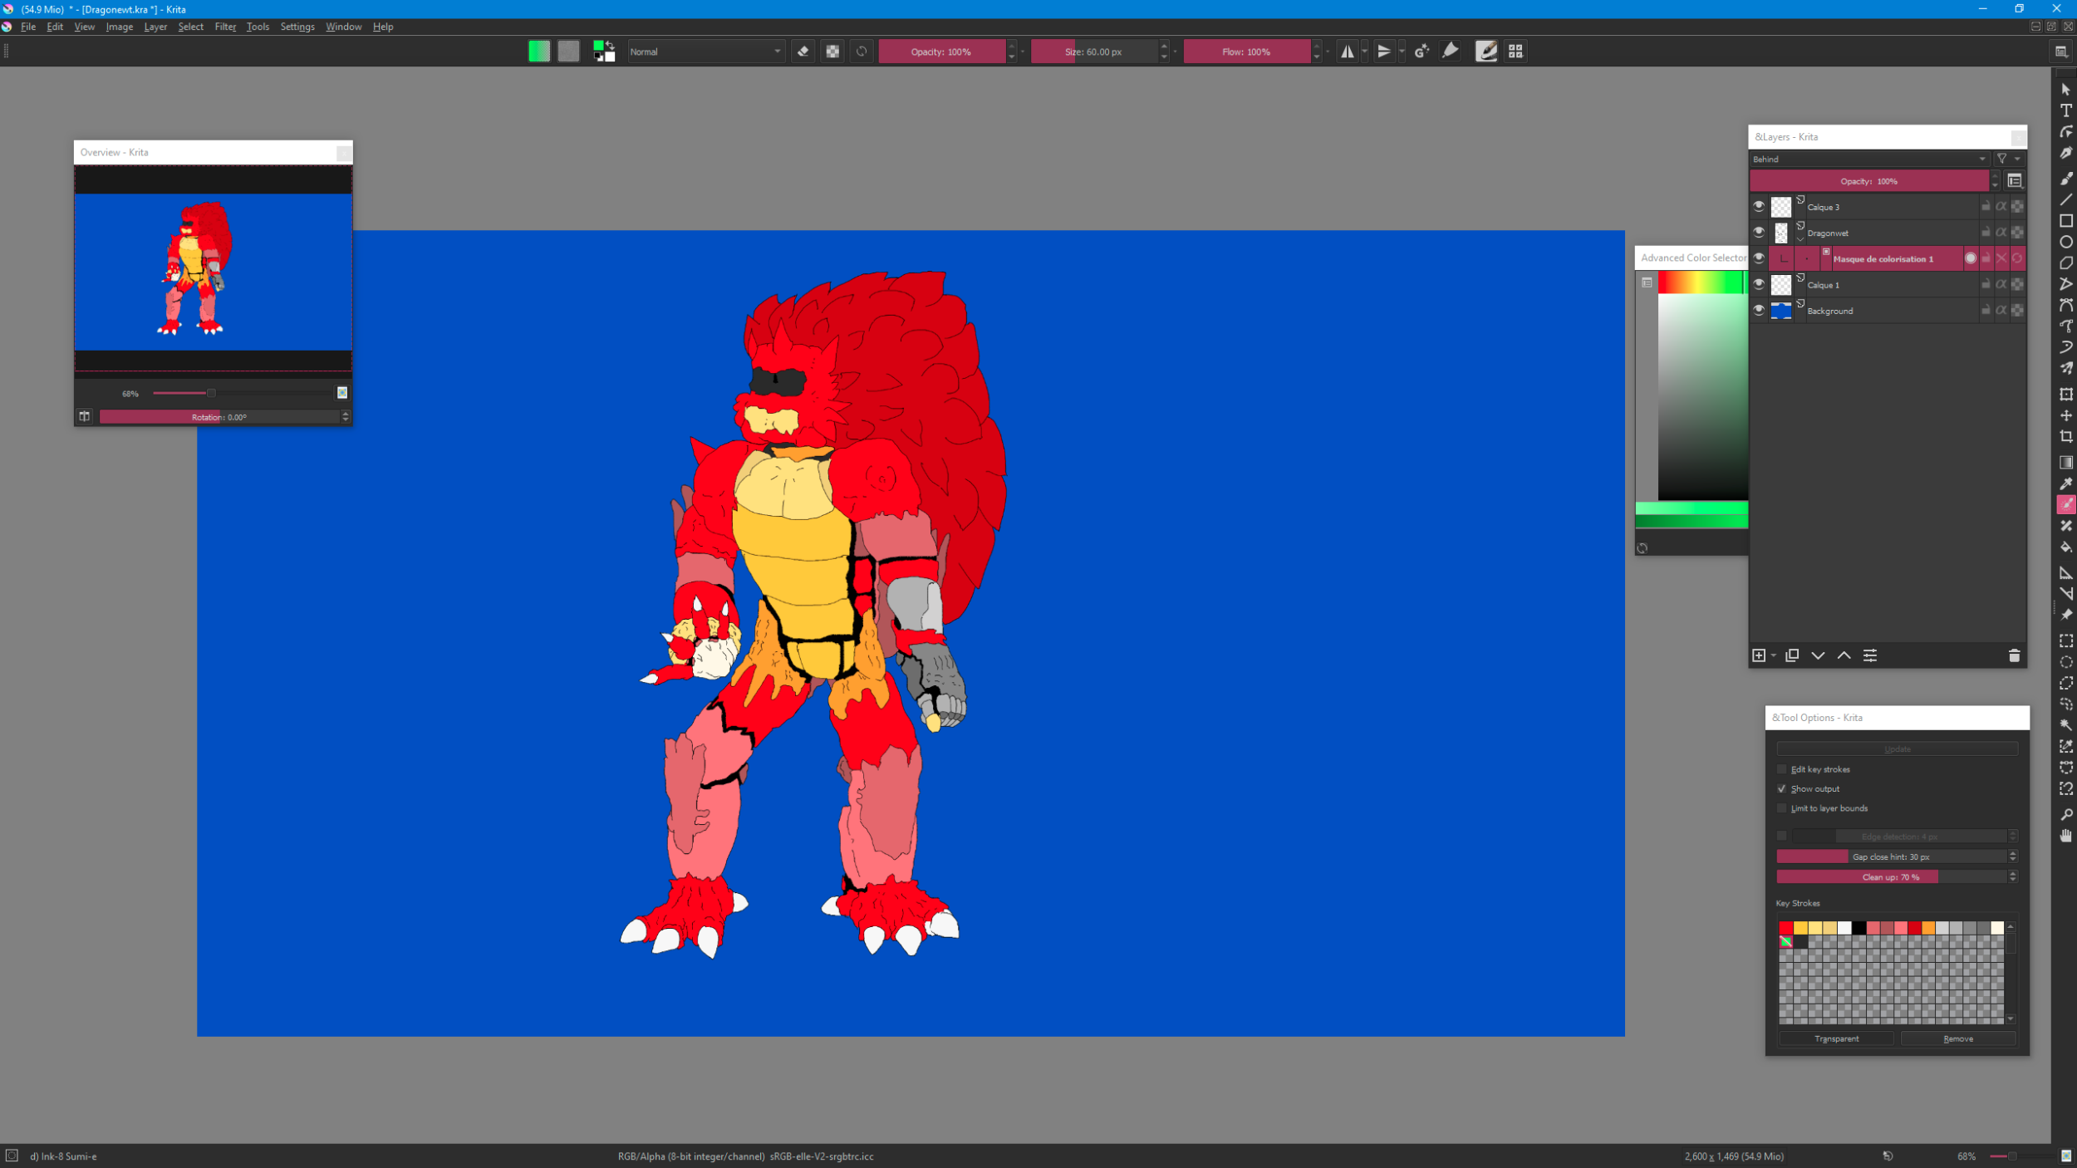Click the Transparent button
This screenshot has width=2077, height=1168.
1836,1038
